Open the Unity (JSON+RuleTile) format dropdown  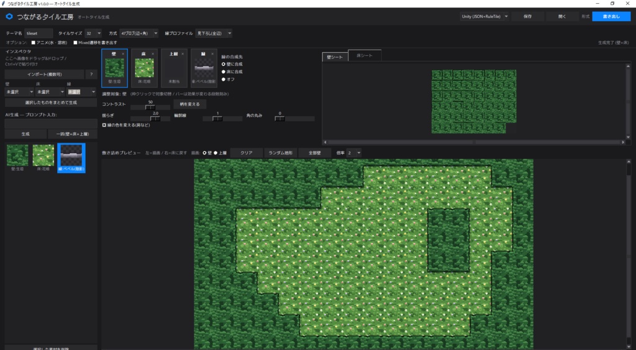tap(484, 17)
